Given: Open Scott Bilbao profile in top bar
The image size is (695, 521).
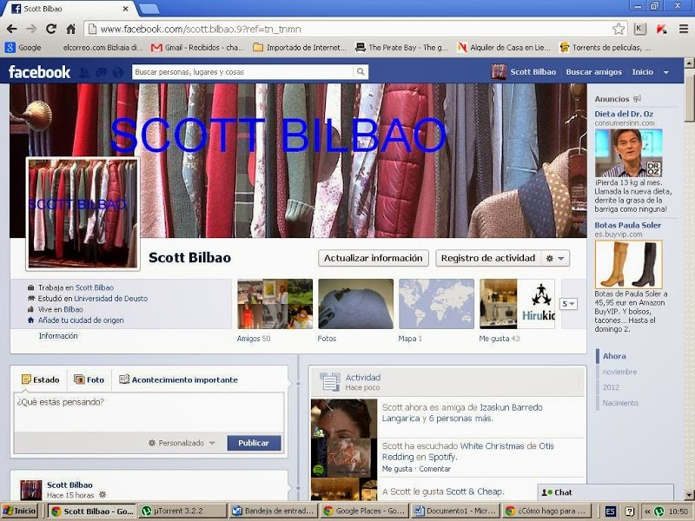Looking at the screenshot, I should pyautogui.click(x=524, y=72).
